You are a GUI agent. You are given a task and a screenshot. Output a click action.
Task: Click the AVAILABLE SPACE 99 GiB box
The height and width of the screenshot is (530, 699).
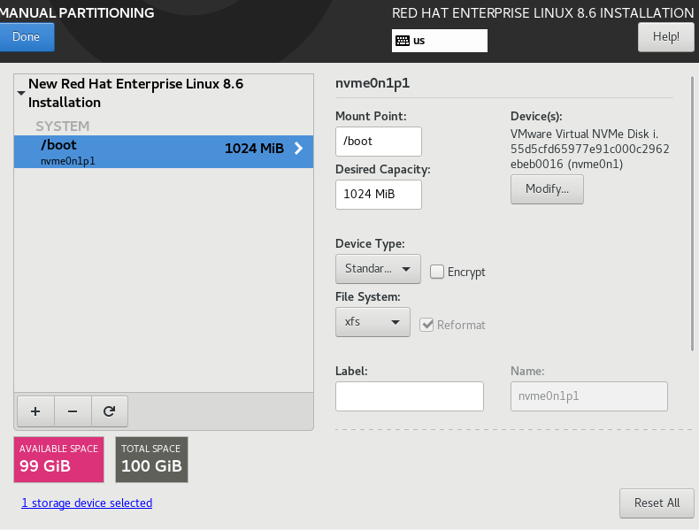[59, 459]
